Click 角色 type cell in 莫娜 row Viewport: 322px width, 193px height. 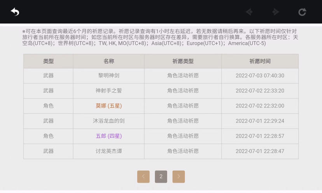[48, 106]
